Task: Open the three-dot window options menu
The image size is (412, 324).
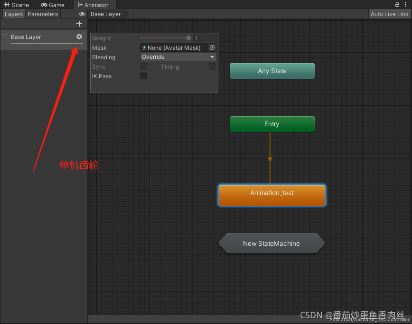Action: coord(405,4)
